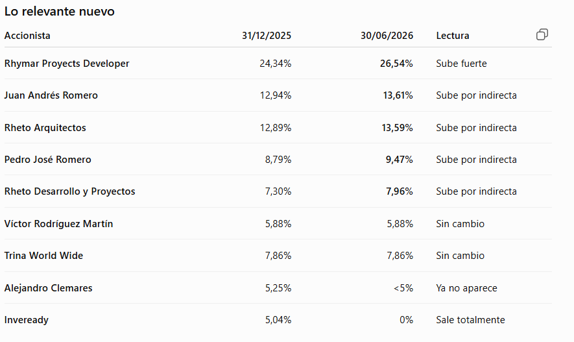Click the 30/06/2026 column header

click(387, 36)
